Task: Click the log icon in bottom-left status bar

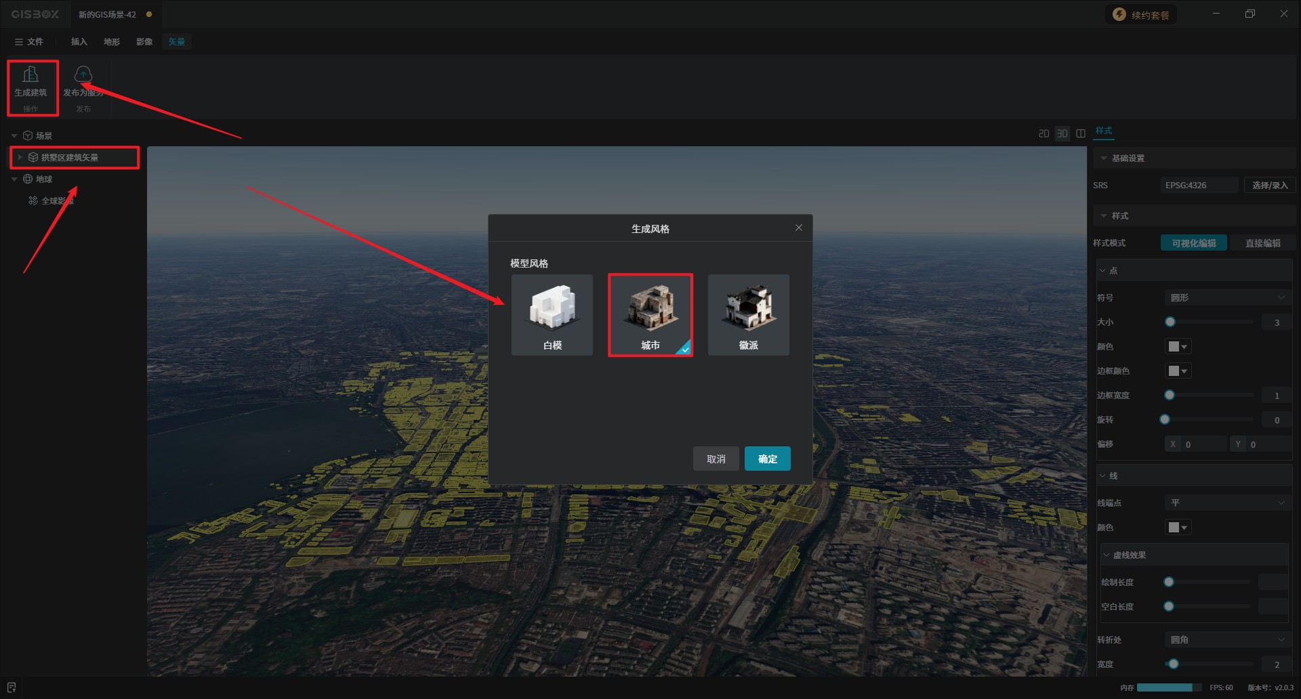Action: tap(12, 687)
